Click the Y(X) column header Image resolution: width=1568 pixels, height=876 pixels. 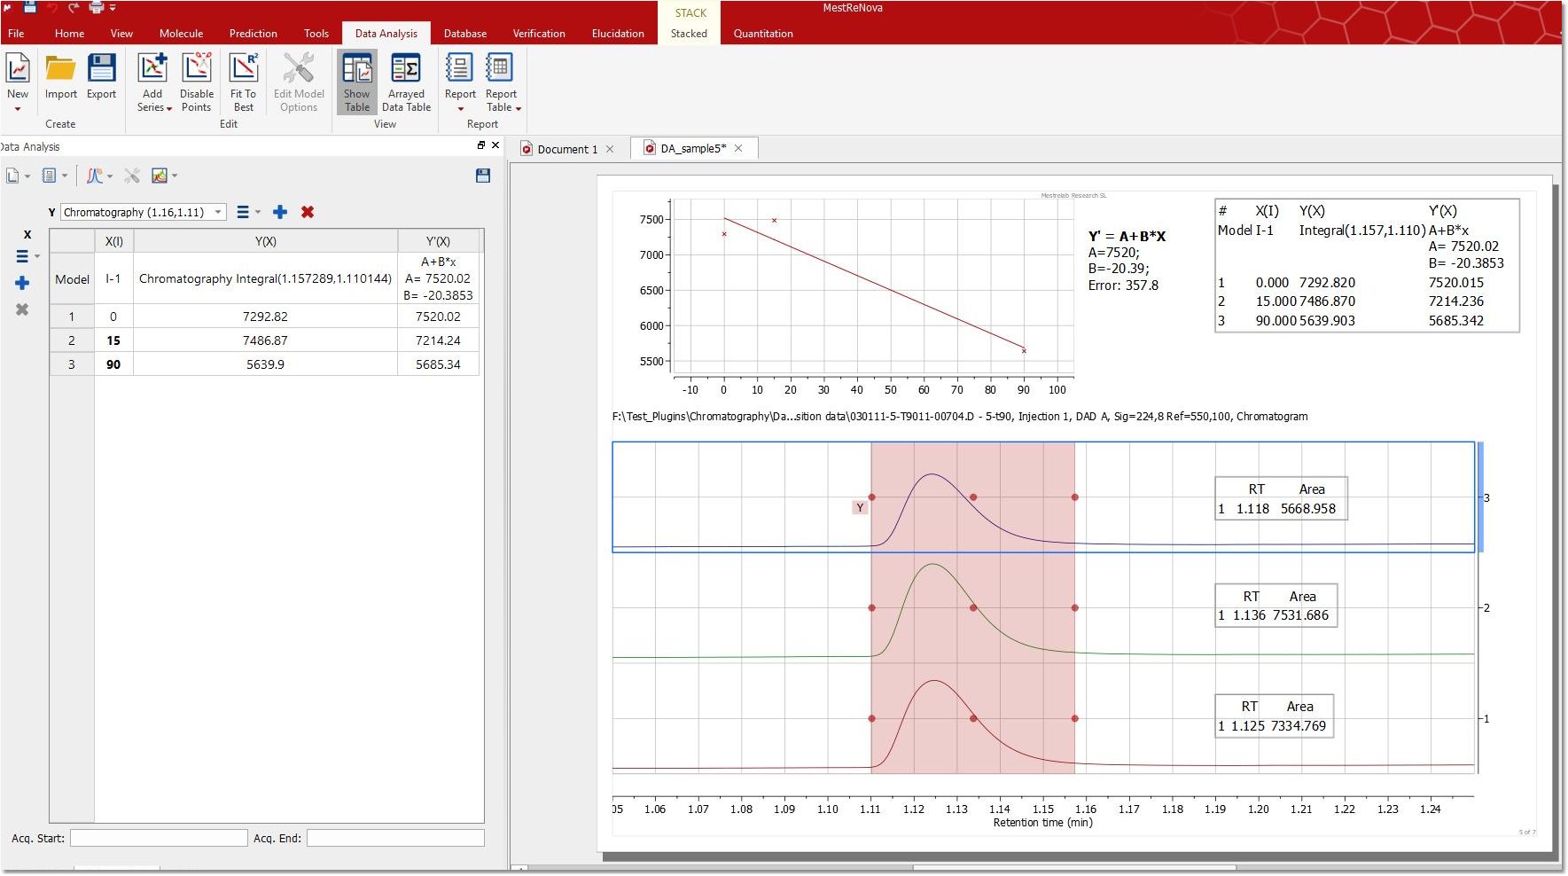265,241
